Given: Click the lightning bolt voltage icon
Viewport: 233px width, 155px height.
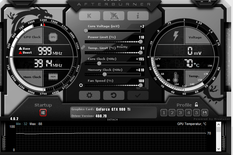Looking at the screenshot, I should tap(176, 36).
